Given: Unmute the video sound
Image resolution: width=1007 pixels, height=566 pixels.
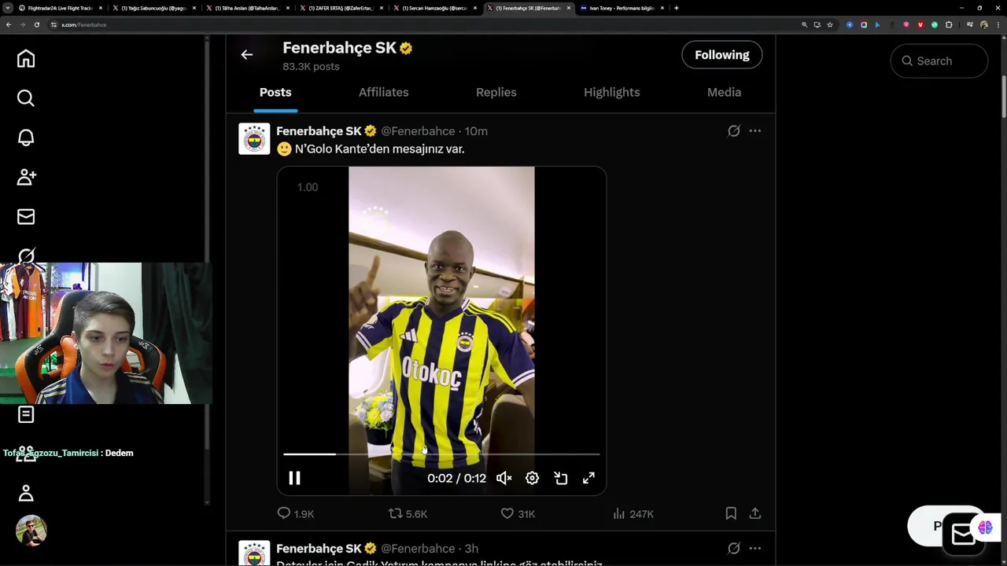Looking at the screenshot, I should point(504,478).
